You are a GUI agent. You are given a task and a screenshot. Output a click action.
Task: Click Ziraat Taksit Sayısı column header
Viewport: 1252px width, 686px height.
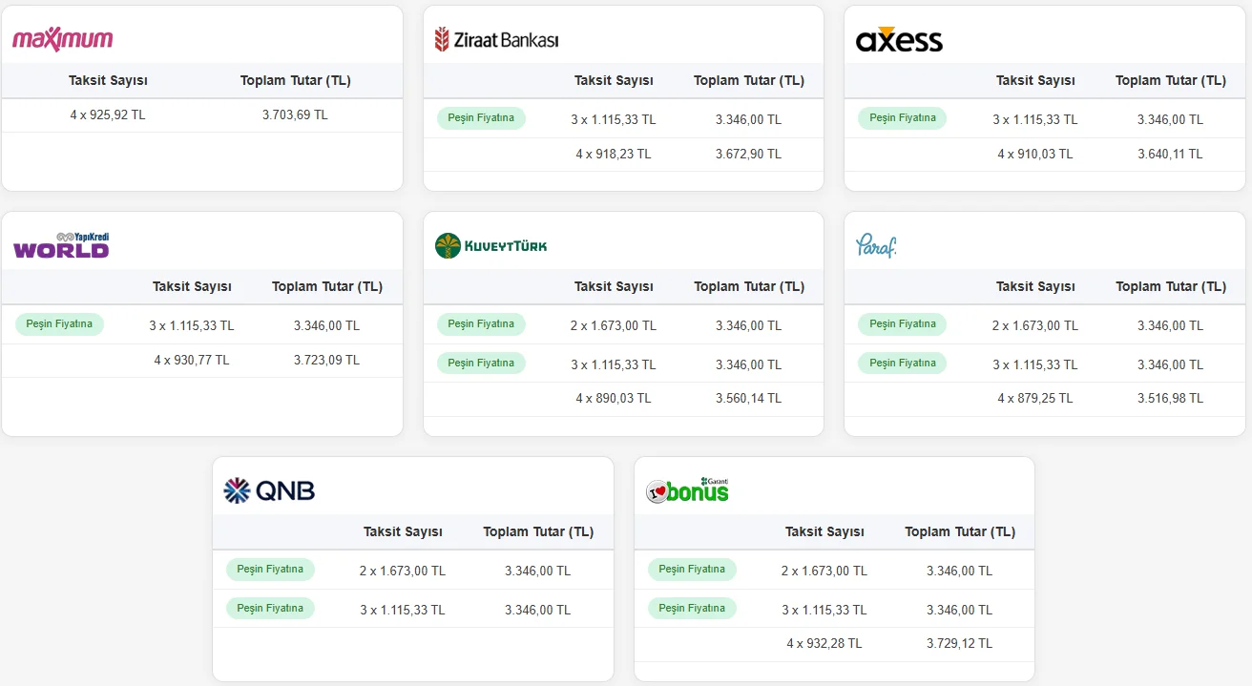(x=614, y=81)
